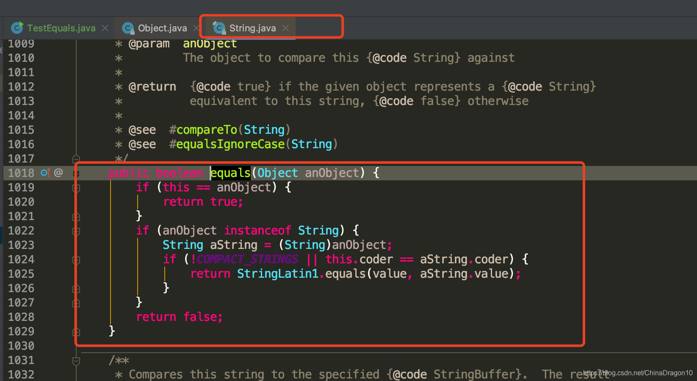Viewport: 697px width, 381px height.
Task: Close the Object.java tab
Action: pos(196,28)
